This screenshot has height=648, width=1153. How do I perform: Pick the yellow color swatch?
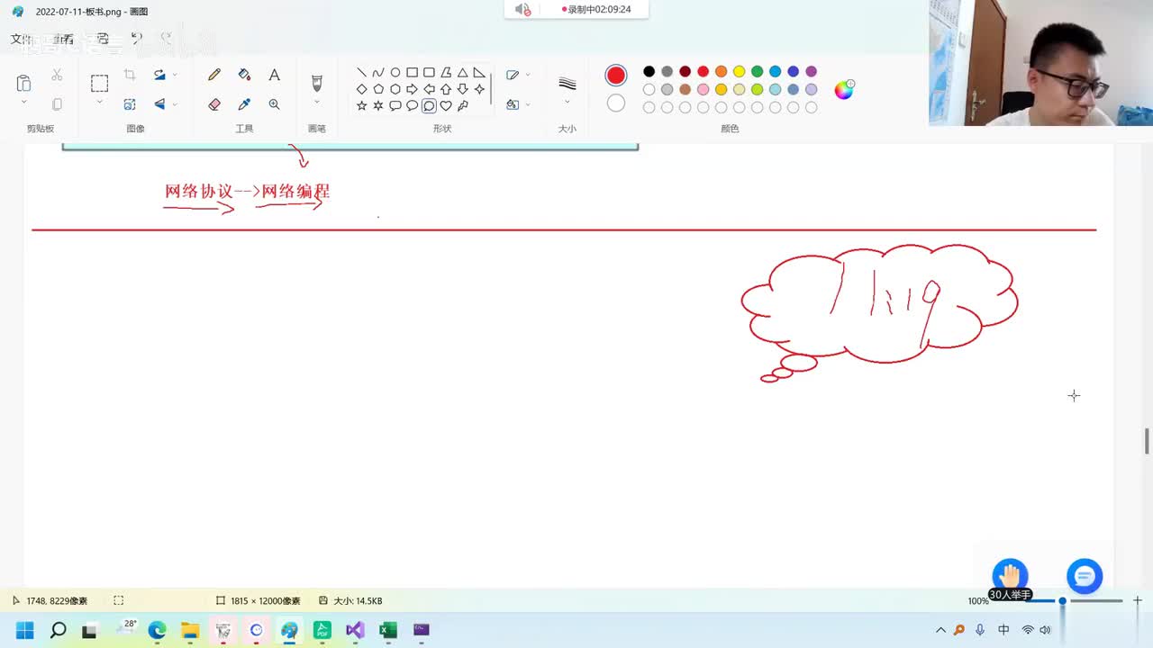pyautogui.click(x=739, y=71)
